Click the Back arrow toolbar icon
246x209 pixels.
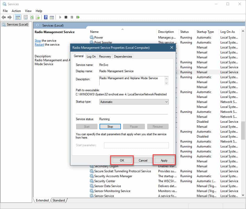pos(4,17)
